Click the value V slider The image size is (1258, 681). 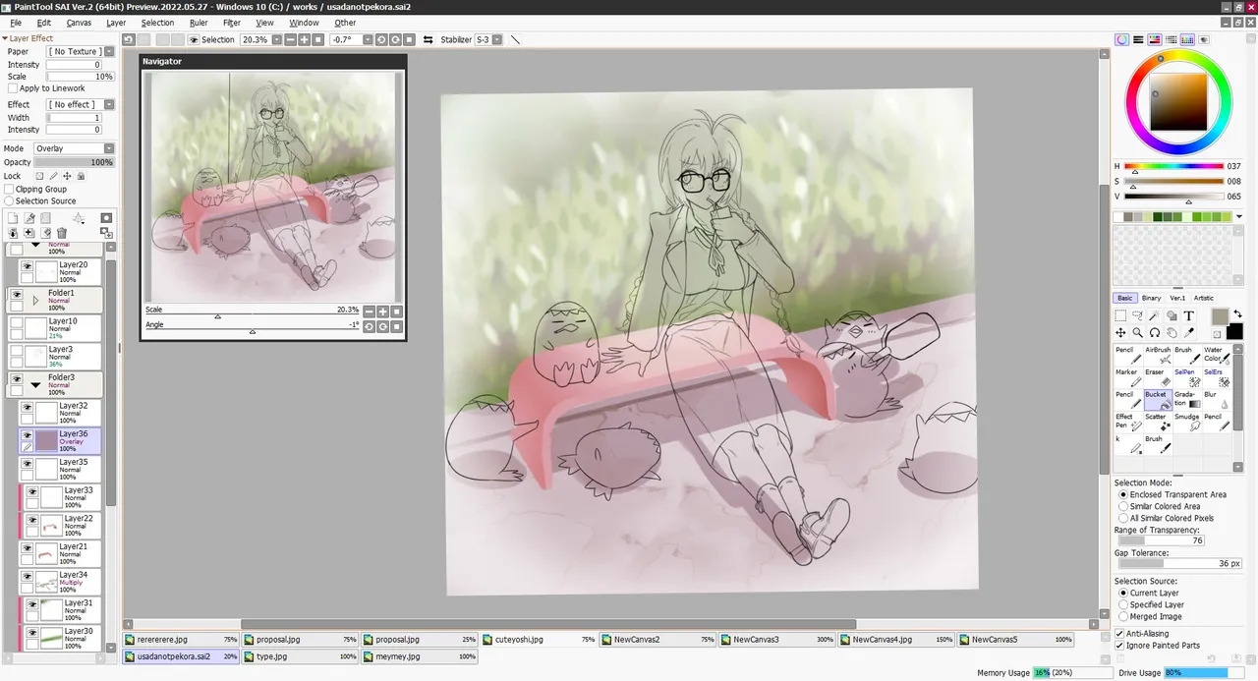coord(1173,197)
